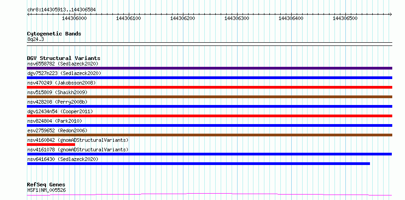Select the blue dgv7527n223 variant bar
Screen dimensions: 405x200
[209, 78]
